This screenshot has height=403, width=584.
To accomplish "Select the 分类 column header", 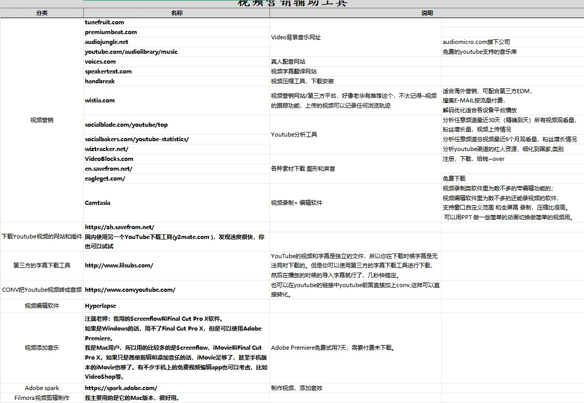I will (42, 13).
